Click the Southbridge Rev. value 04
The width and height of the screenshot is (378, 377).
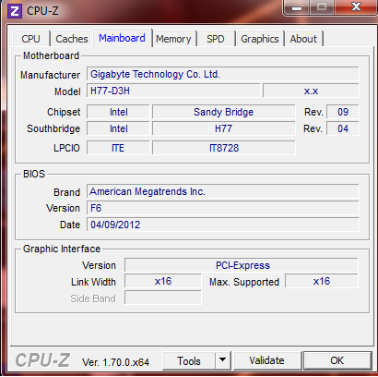[343, 128]
